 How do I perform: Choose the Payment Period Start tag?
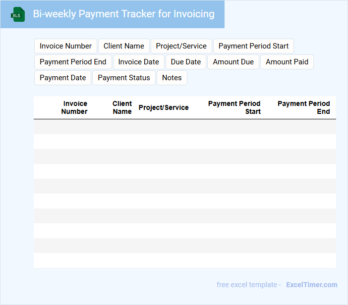coord(253,46)
